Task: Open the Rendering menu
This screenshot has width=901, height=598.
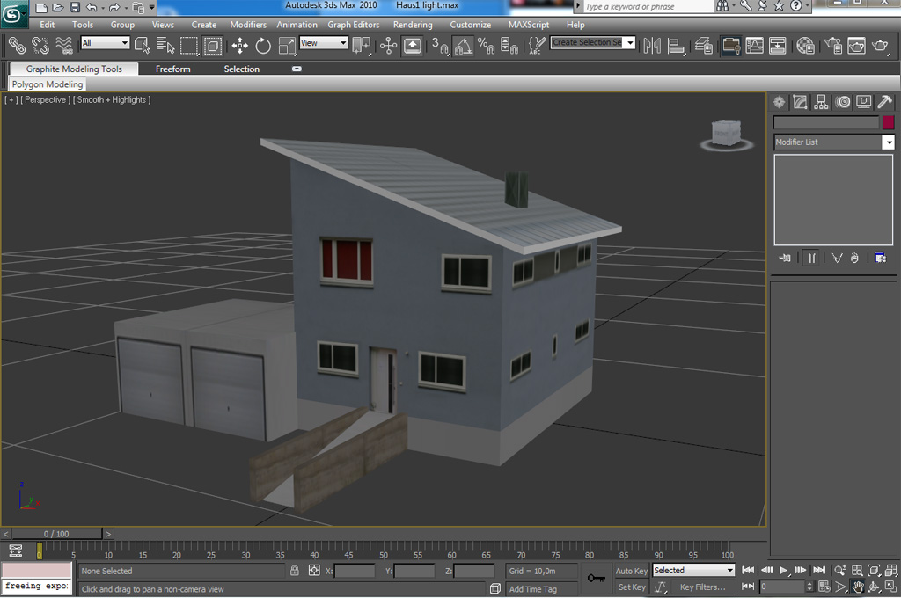Action: point(412,25)
